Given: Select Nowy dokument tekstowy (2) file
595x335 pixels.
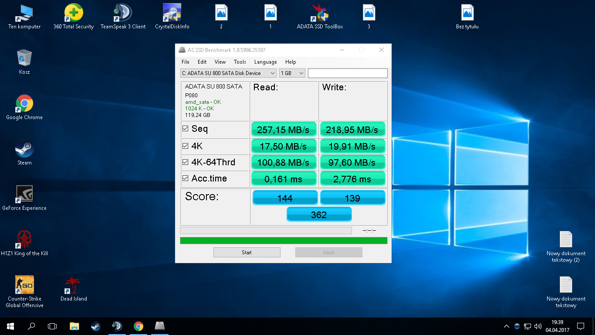Looking at the screenshot, I should 566,246.
